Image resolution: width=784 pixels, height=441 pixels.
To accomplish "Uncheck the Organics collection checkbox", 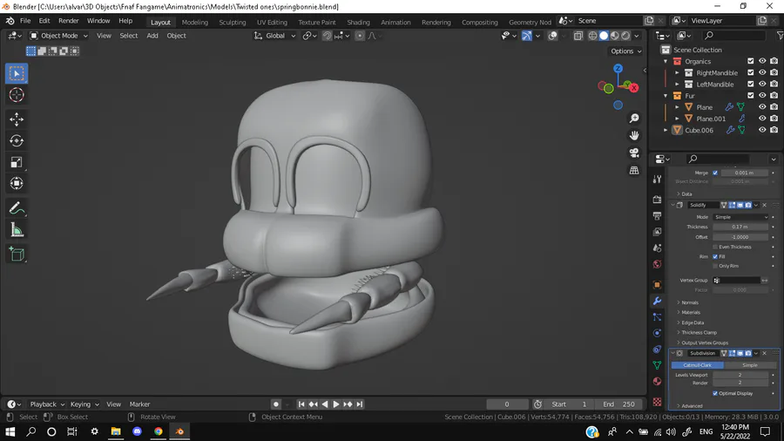I will pos(751,62).
